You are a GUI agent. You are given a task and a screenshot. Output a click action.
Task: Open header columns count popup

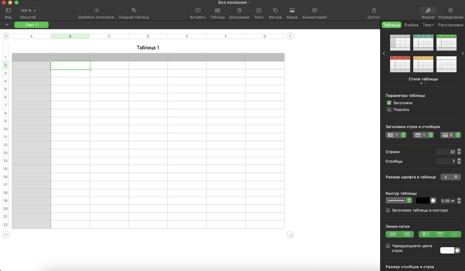point(396,135)
